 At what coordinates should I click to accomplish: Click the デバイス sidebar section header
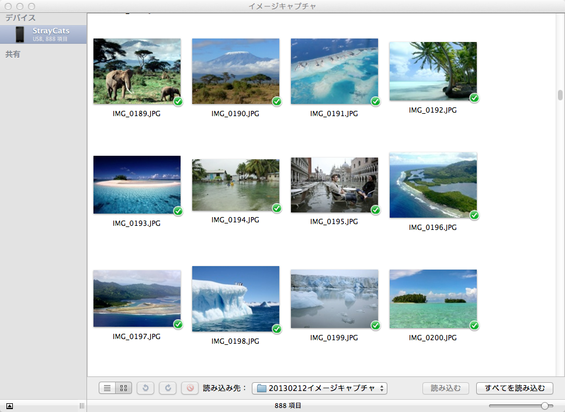tap(20, 18)
